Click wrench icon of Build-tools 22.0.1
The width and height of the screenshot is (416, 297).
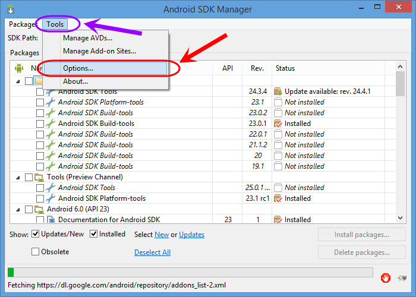pyautogui.click(x=51, y=134)
